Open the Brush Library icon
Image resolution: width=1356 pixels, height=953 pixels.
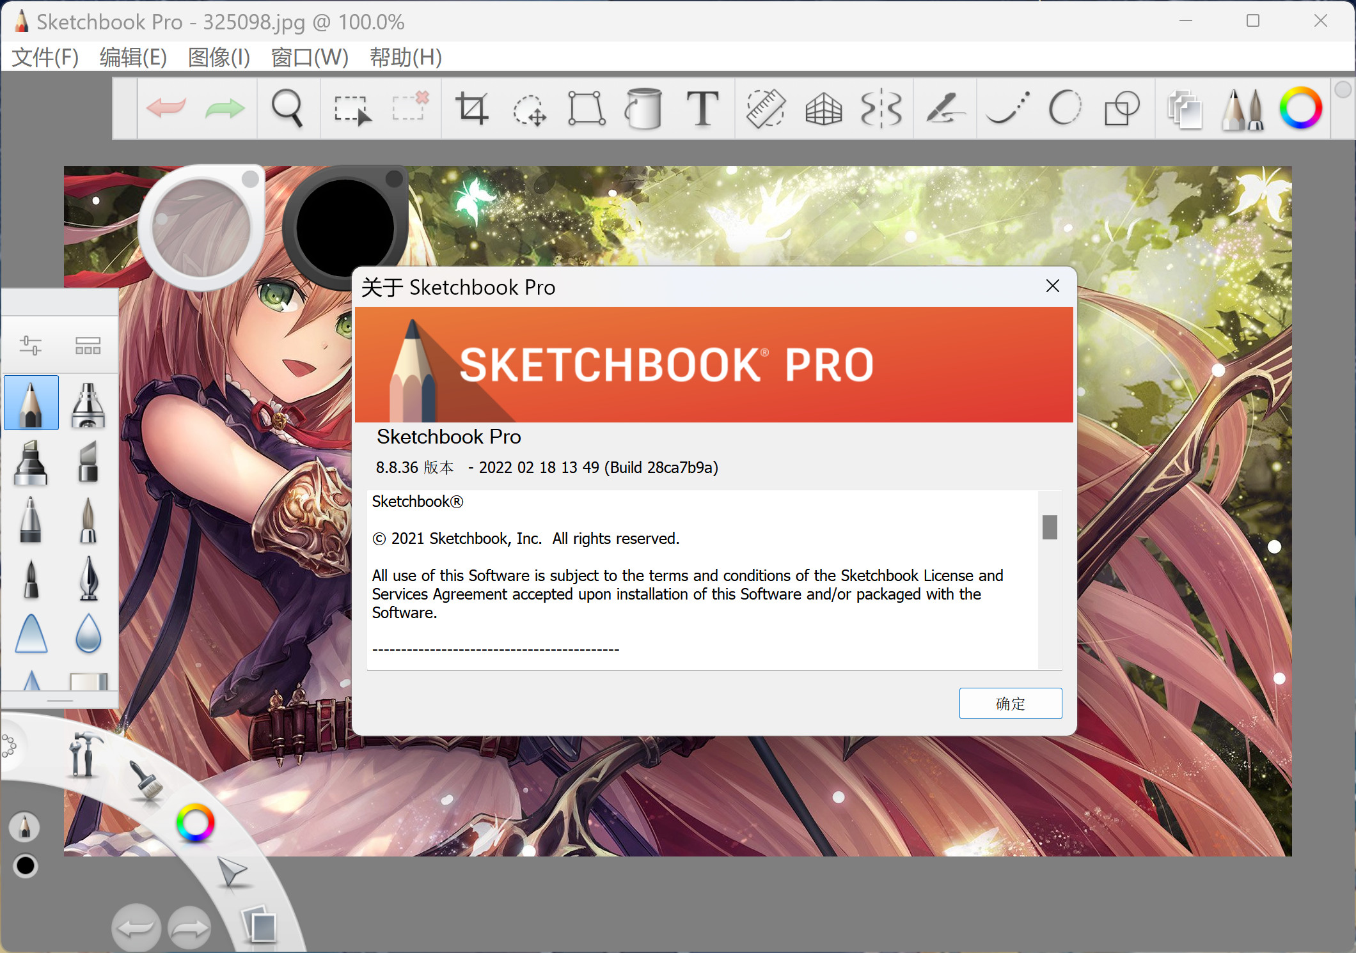click(88, 346)
